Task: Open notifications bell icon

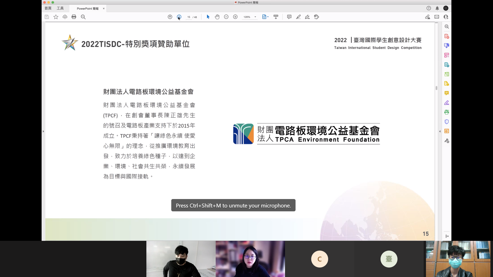Action: point(437,8)
